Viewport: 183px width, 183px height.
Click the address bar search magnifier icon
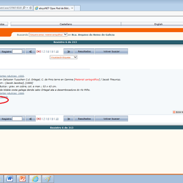pyautogui.click(x=24, y=8)
